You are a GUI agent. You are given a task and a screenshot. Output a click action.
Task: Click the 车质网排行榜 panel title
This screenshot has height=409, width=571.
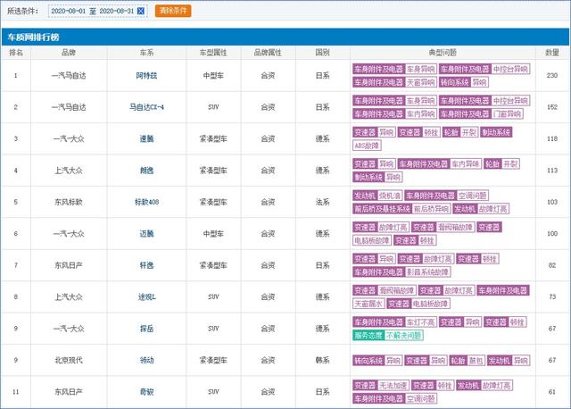(33, 38)
